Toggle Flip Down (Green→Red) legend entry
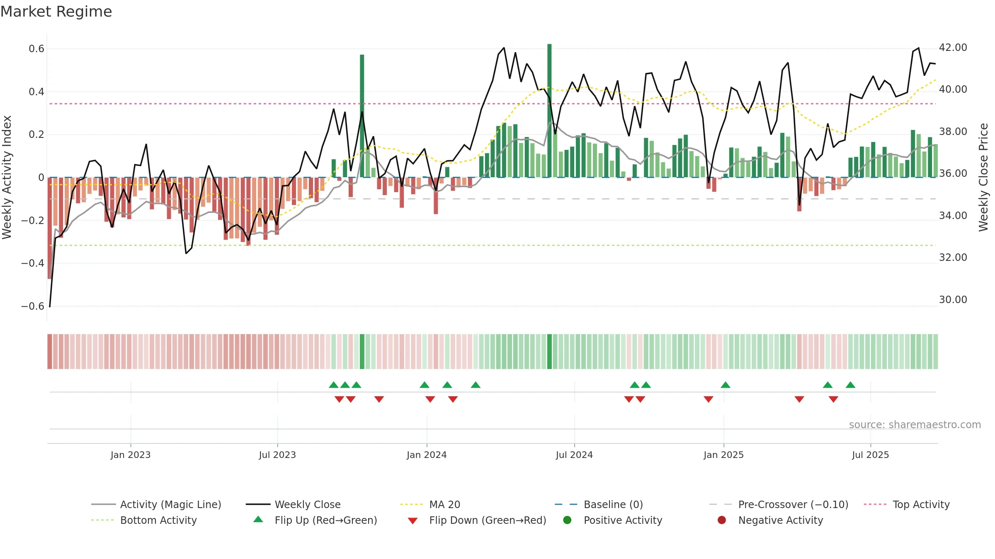 click(x=477, y=520)
